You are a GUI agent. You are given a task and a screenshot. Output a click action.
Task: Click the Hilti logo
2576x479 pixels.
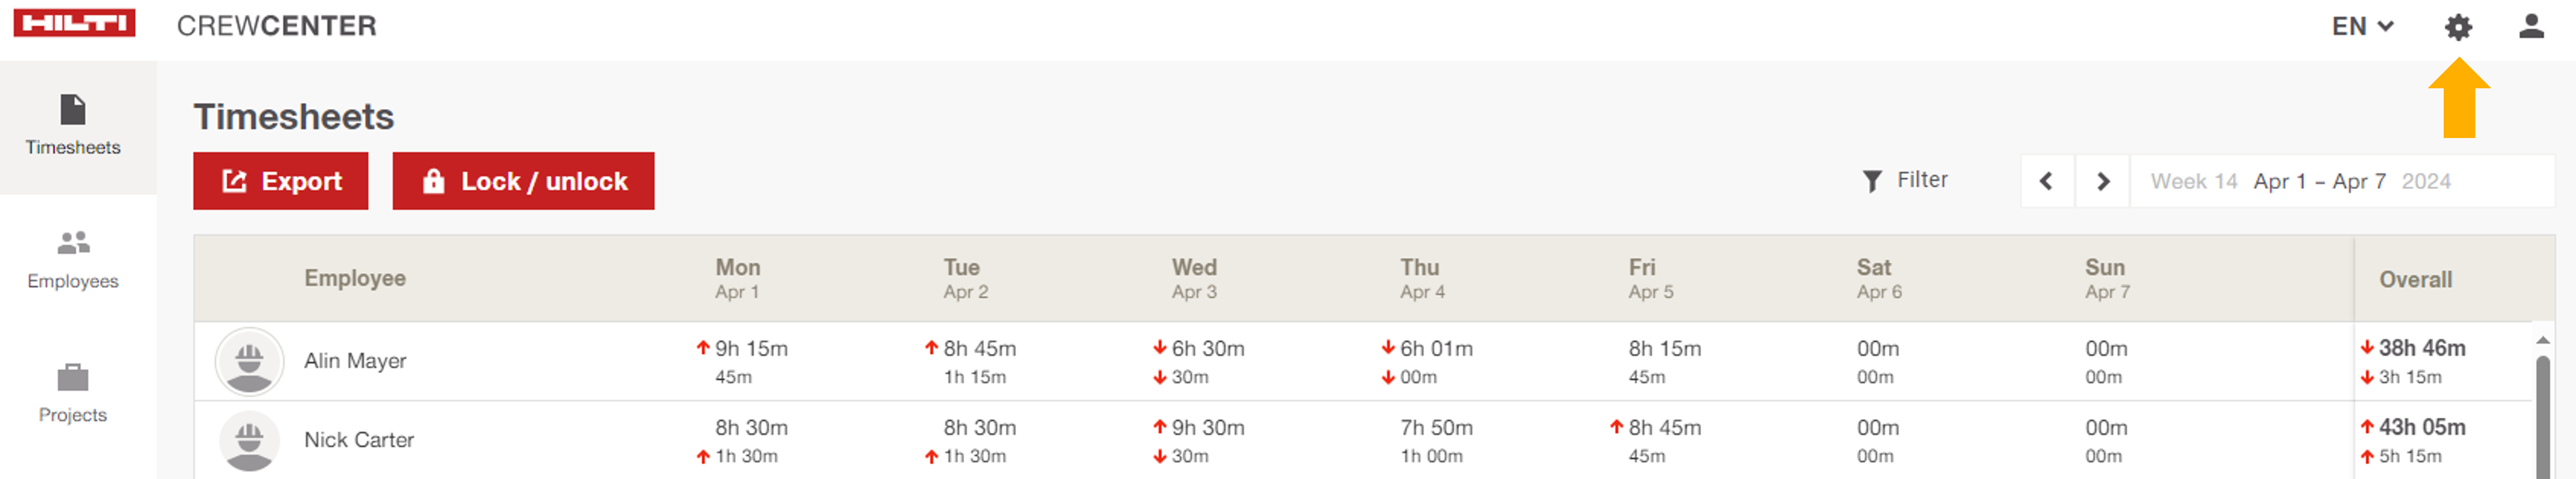click(x=74, y=24)
